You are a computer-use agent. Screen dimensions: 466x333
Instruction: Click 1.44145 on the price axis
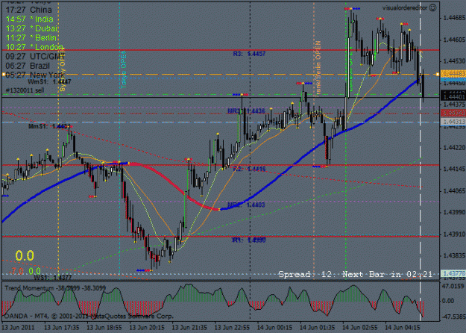(454, 169)
